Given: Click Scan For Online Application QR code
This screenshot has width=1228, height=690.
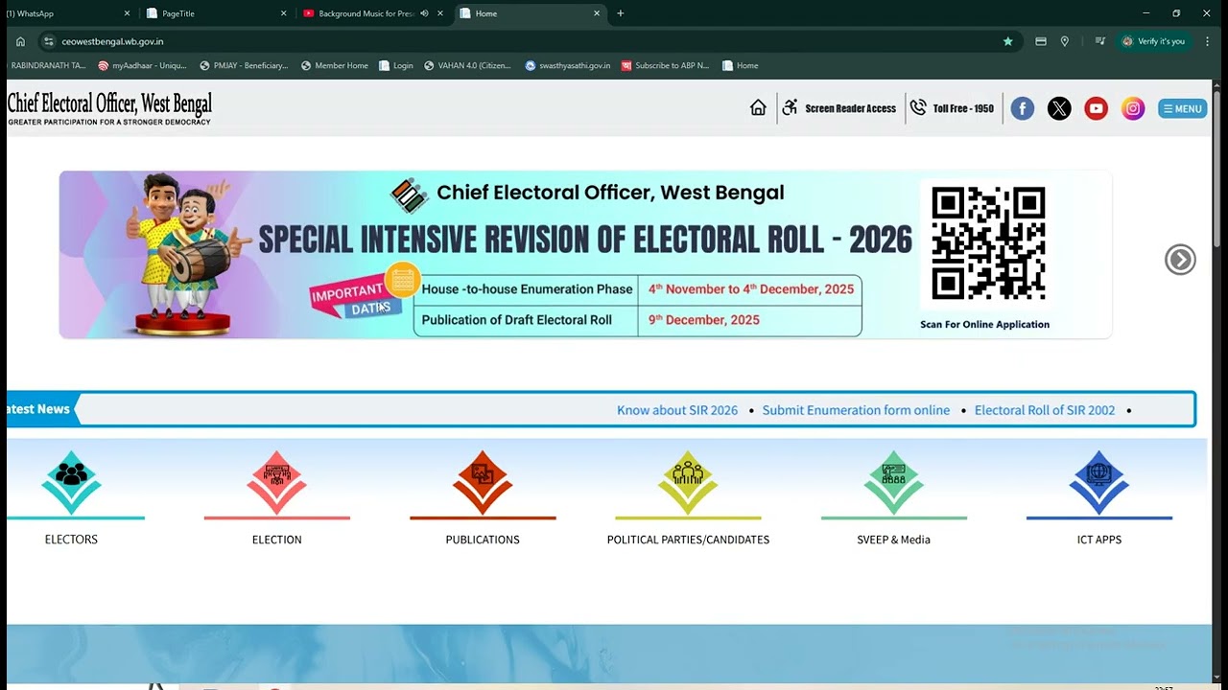Looking at the screenshot, I should coord(988,243).
